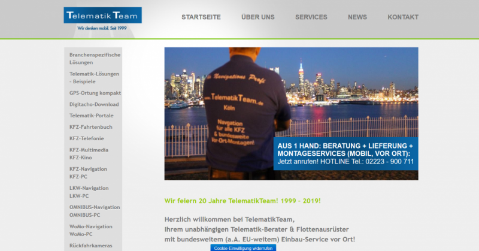This screenshot has width=479, height=251.
Task: Select Telematik-Lösungen - Beispiele sidebar link
Action: click(x=94, y=77)
